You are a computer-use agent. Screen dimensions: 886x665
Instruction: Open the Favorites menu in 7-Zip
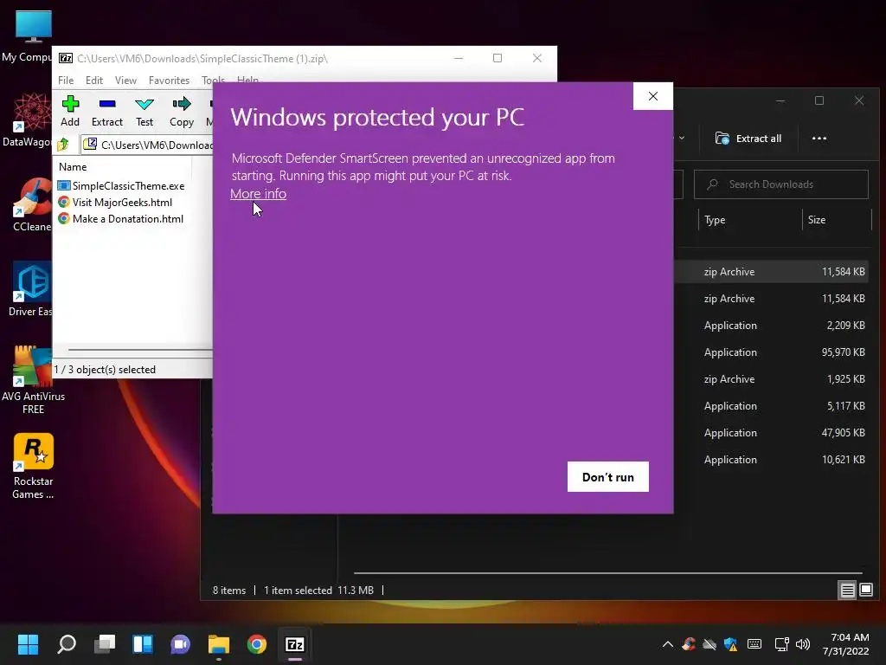click(169, 81)
